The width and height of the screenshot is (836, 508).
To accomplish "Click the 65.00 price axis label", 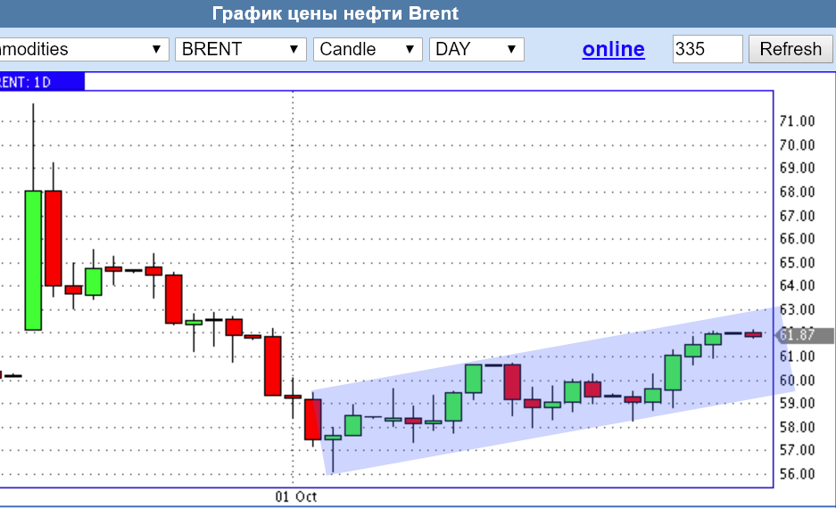I will pos(797,263).
